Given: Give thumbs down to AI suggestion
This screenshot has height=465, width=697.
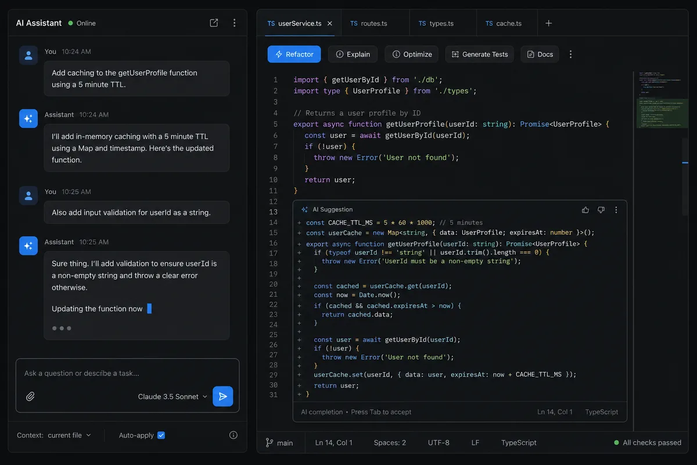Looking at the screenshot, I should point(601,210).
